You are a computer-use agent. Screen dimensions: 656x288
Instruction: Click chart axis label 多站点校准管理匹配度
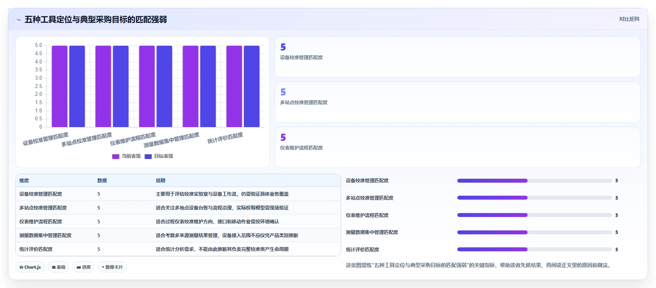87,140
